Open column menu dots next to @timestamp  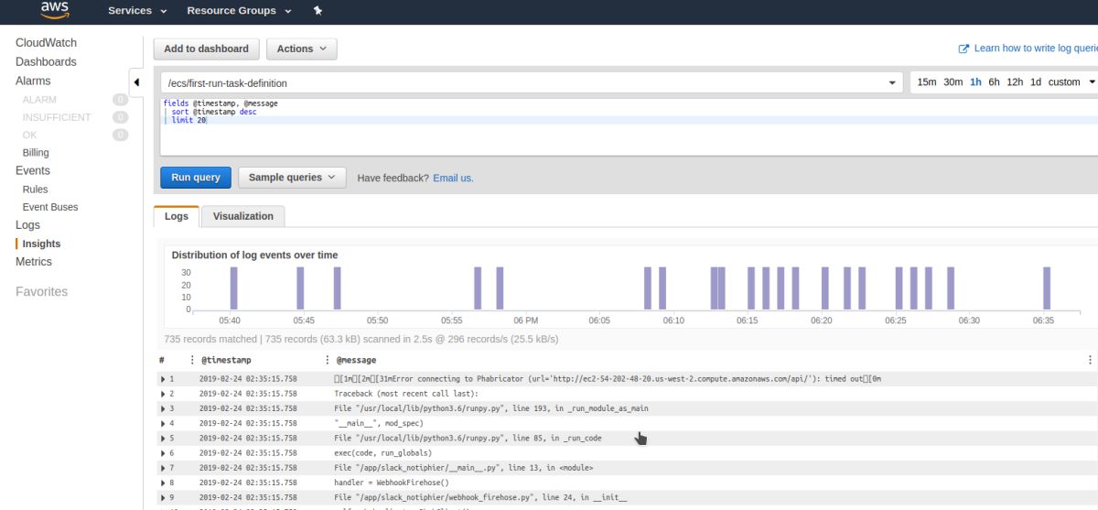pyautogui.click(x=192, y=360)
